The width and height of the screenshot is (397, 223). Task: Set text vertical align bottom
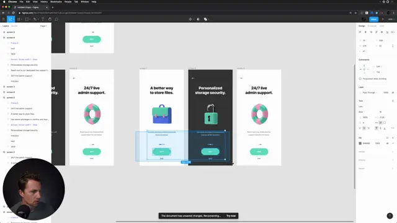(385, 128)
